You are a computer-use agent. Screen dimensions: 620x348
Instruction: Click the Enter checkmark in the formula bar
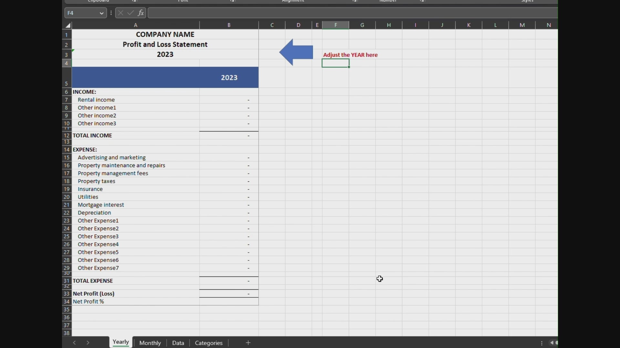point(130,13)
